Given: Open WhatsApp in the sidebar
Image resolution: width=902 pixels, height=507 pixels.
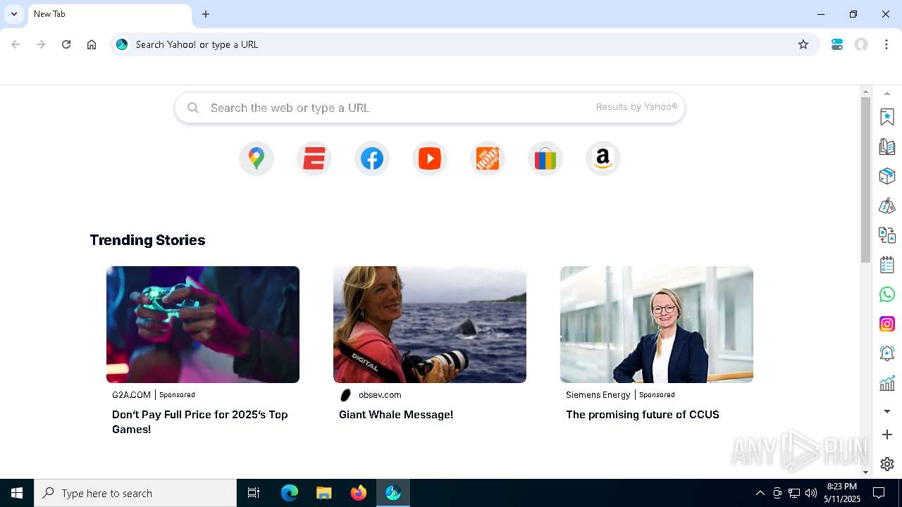Looking at the screenshot, I should pos(887,294).
